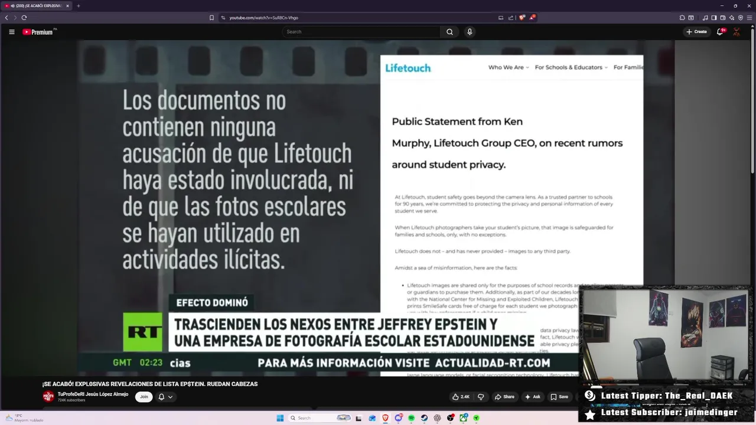The height and width of the screenshot is (425, 756).
Task: Open Brave browser from taskbar
Action: (386, 418)
